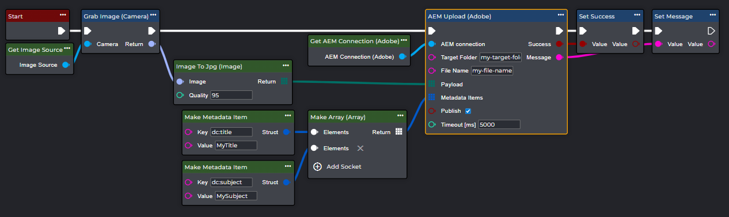
Task: Click Struct output of dc:title item
Action: (x=286, y=132)
